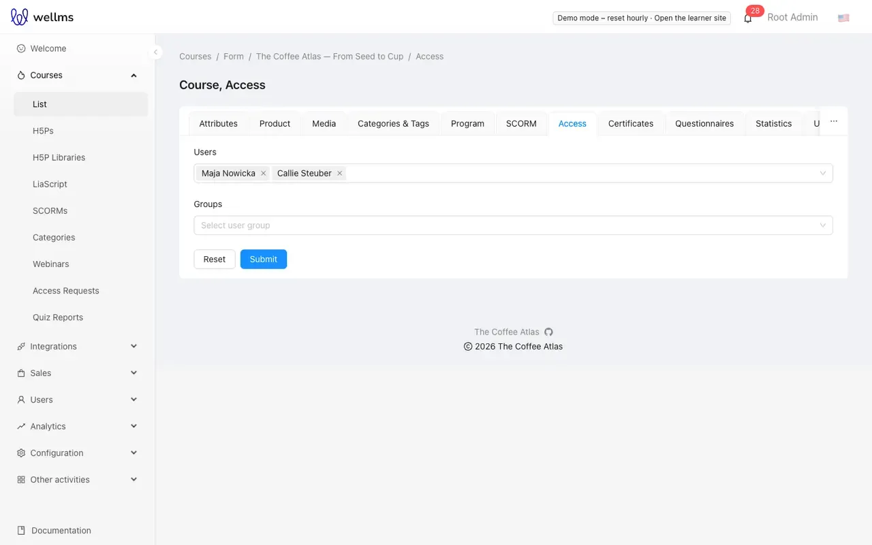The height and width of the screenshot is (545, 872).
Task: Open the learner site demo banner
Action: pyautogui.click(x=642, y=18)
